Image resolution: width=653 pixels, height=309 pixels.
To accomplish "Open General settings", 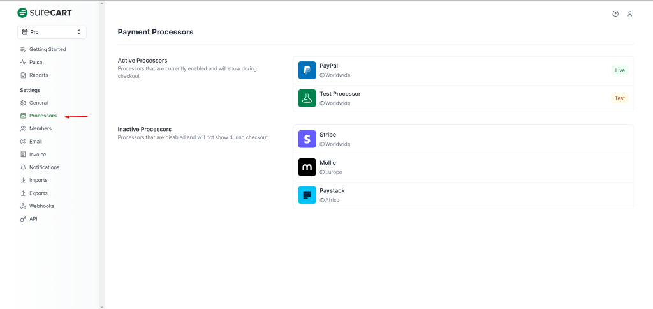I will click(x=38, y=103).
